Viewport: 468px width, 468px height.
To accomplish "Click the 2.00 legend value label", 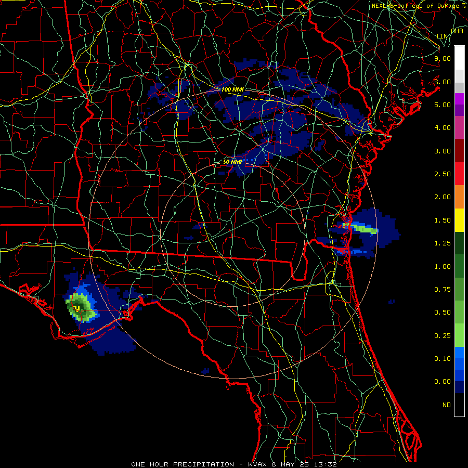I will tap(443, 197).
